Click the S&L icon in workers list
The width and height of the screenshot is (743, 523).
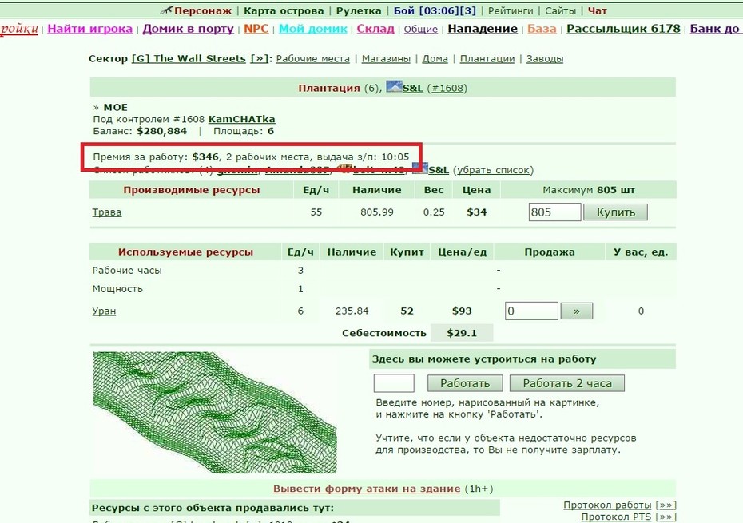pyautogui.click(x=419, y=169)
